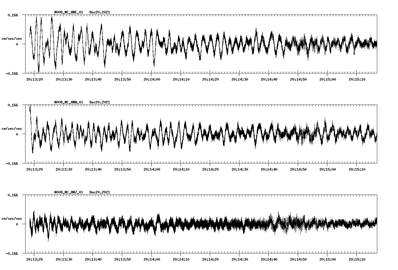Click the N008_NC_HNN_01 plot title
The height and width of the screenshot is (270, 398).
point(69,102)
